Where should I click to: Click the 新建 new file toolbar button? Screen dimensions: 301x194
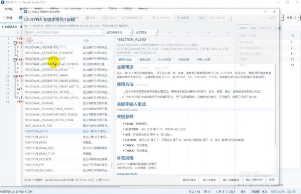coord(8,17)
